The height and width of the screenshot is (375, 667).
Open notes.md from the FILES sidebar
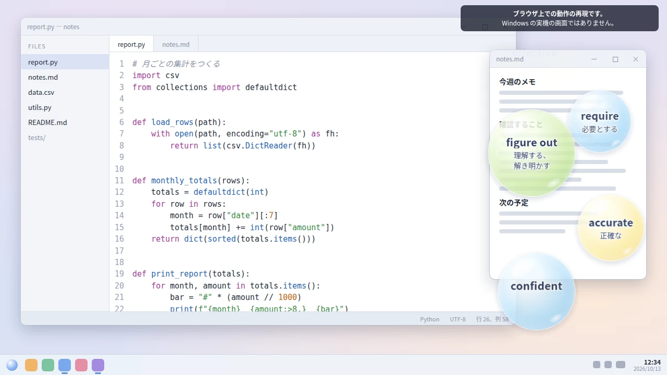65,77
